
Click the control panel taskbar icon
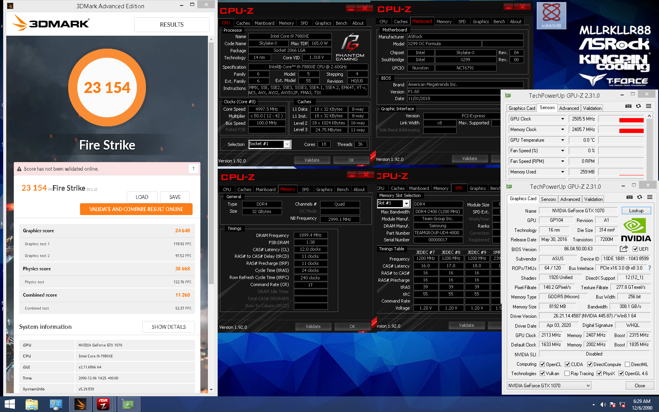(x=56, y=404)
